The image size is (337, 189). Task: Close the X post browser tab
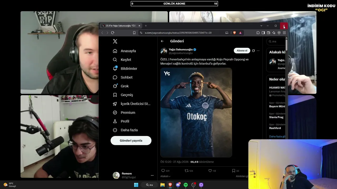139,26
